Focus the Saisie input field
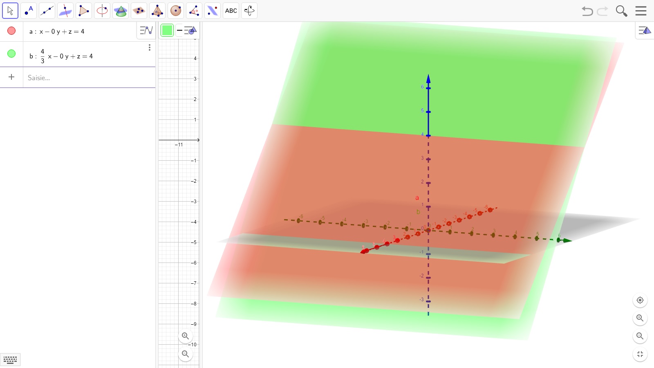Viewport: 654px width, 368px height. (89, 78)
